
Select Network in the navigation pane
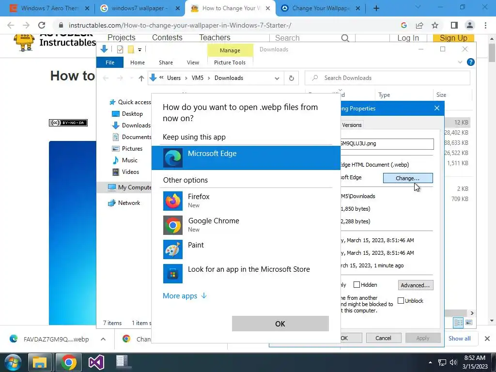pos(124,203)
